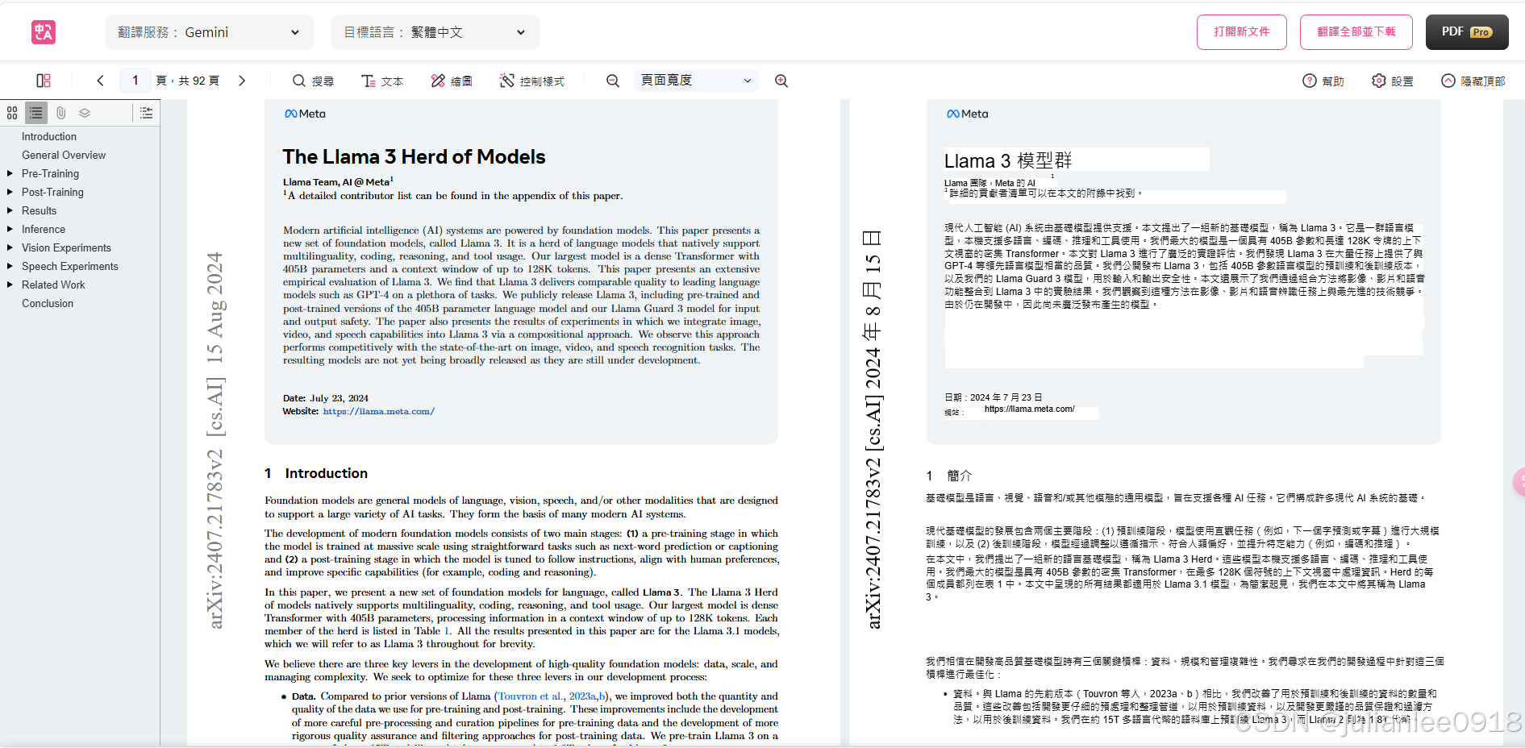The height and width of the screenshot is (748, 1525).
Task: Click the 'Date: July 23, 2024' line
Action: (x=326, y=398)
